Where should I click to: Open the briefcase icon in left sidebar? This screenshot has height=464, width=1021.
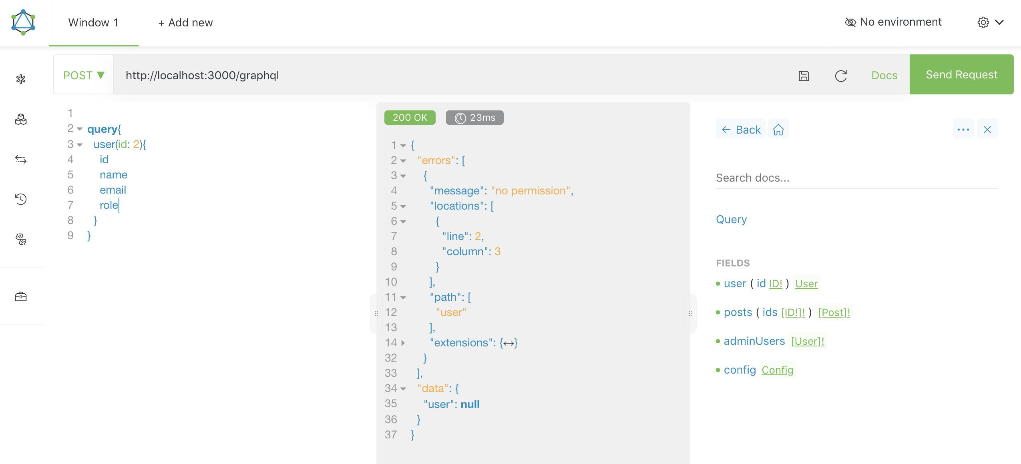pos(21,296)
